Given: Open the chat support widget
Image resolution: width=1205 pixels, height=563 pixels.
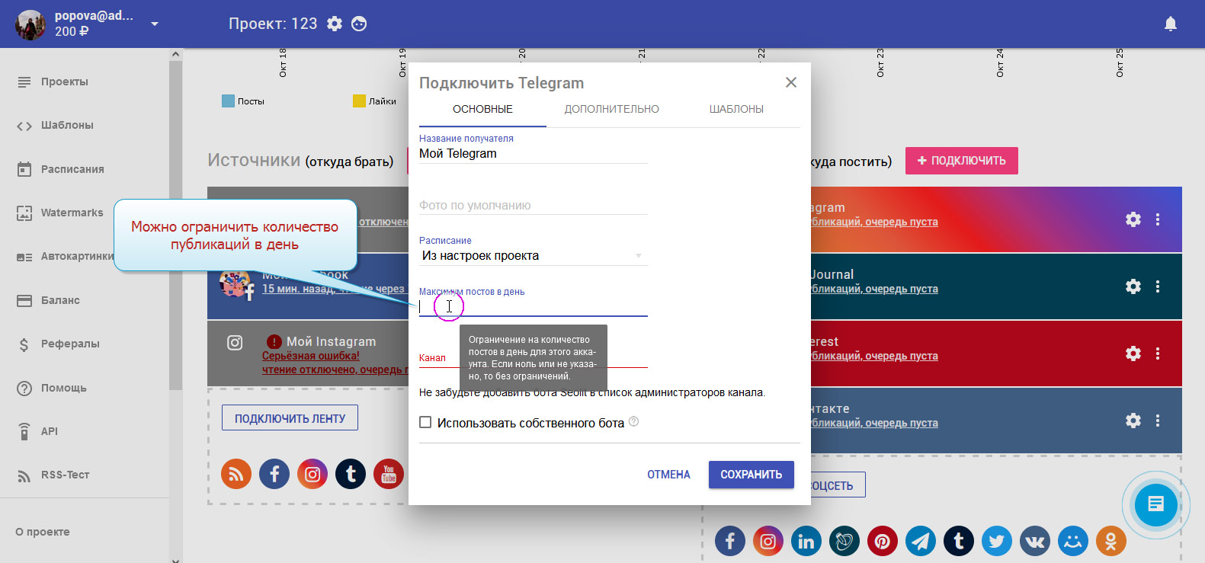Looking at the screenshot, I should (x=1155, y=504).
